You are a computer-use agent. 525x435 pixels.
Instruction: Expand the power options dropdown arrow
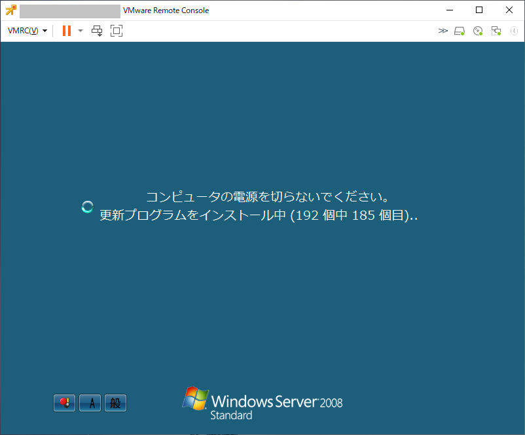click(81, 31)
